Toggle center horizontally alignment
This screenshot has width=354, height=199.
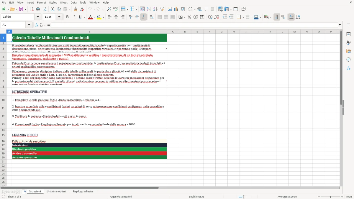pos(116,17)
